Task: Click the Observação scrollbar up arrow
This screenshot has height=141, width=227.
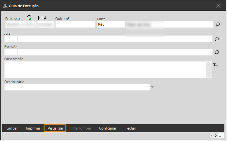Action: coord(209,64)
